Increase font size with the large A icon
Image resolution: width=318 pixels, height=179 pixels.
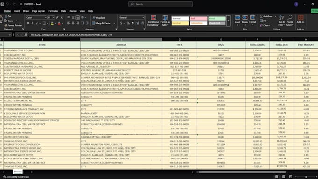tap(57, 18)
